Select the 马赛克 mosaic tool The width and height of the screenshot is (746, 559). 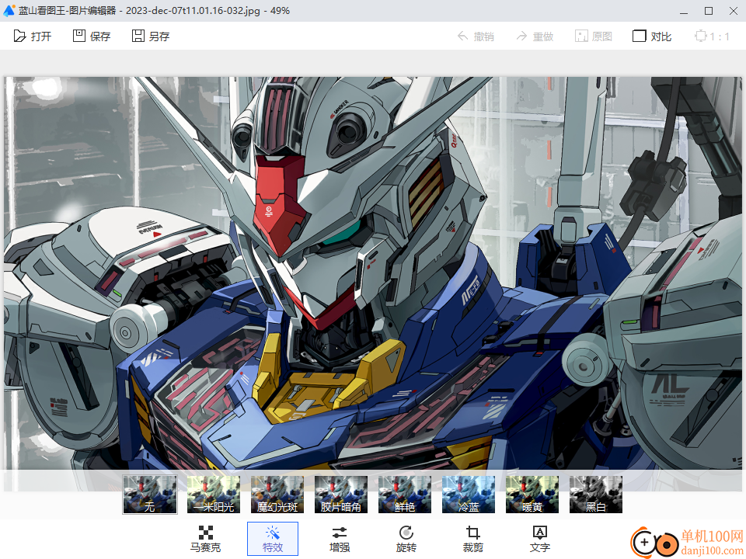pyautogui.click(x=205, y=539)
